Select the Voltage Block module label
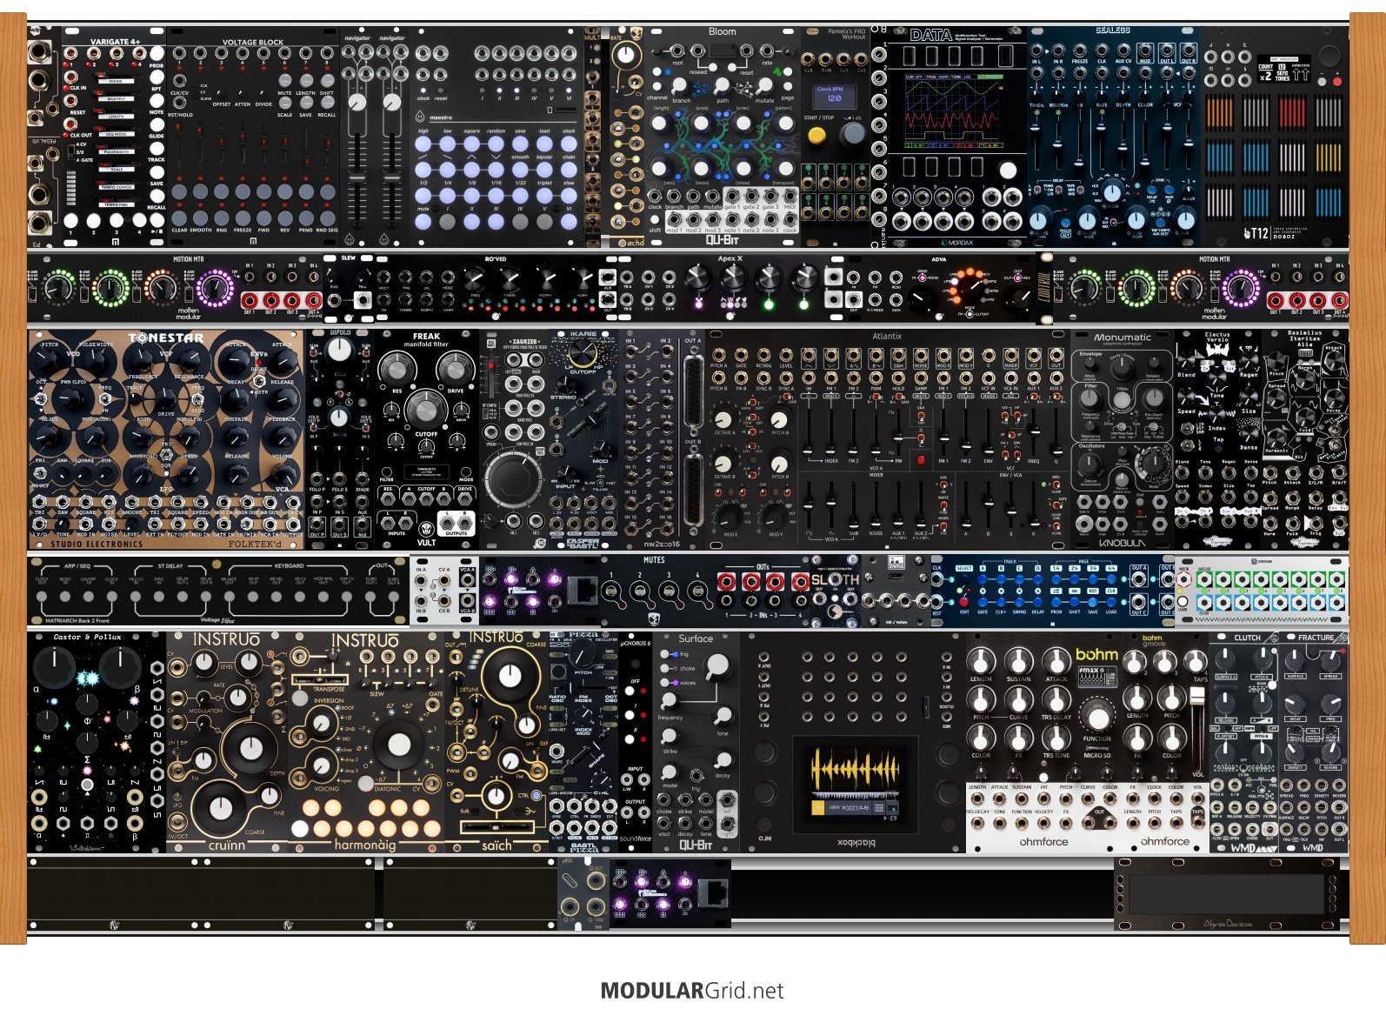Viewport: 1386px width, 1009px height. (x=252, y=42)
